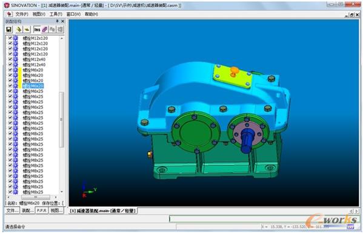Click in the command input field
The image size is (363, 234).
pos(264,219)
